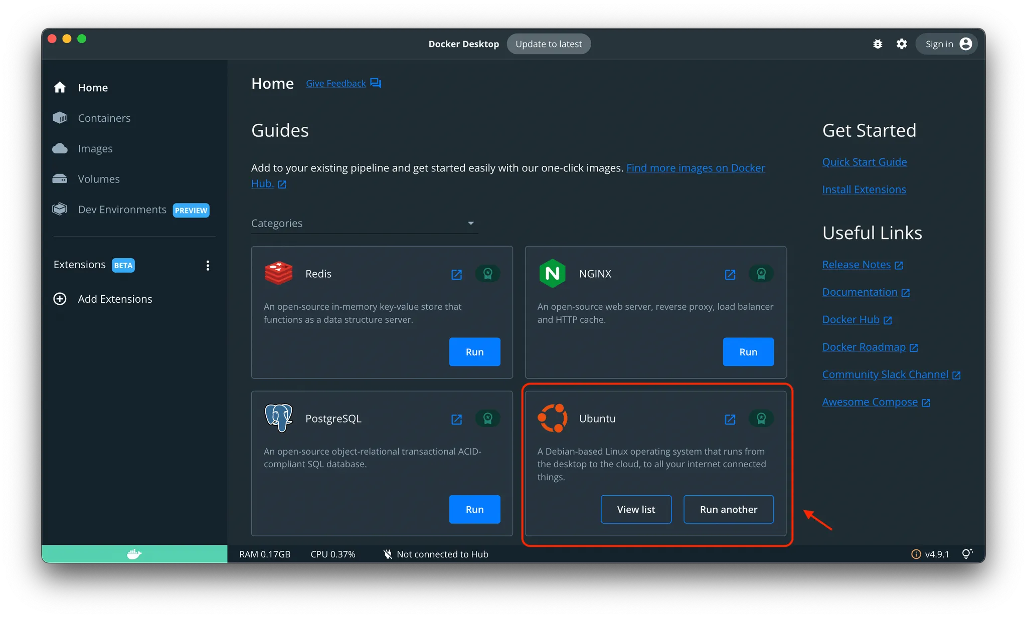Click Ubuntu official image badge icon
This screenshot has width=1027, height=618.
point(761,419)
